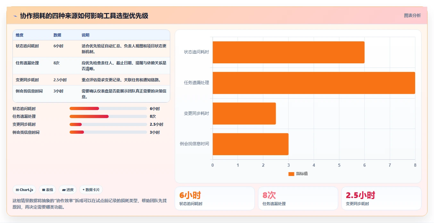Click the 2.5小时 value beside progress bar
Image resolution: width=434 pixels, height=223 pixels.
pos(156,124)
